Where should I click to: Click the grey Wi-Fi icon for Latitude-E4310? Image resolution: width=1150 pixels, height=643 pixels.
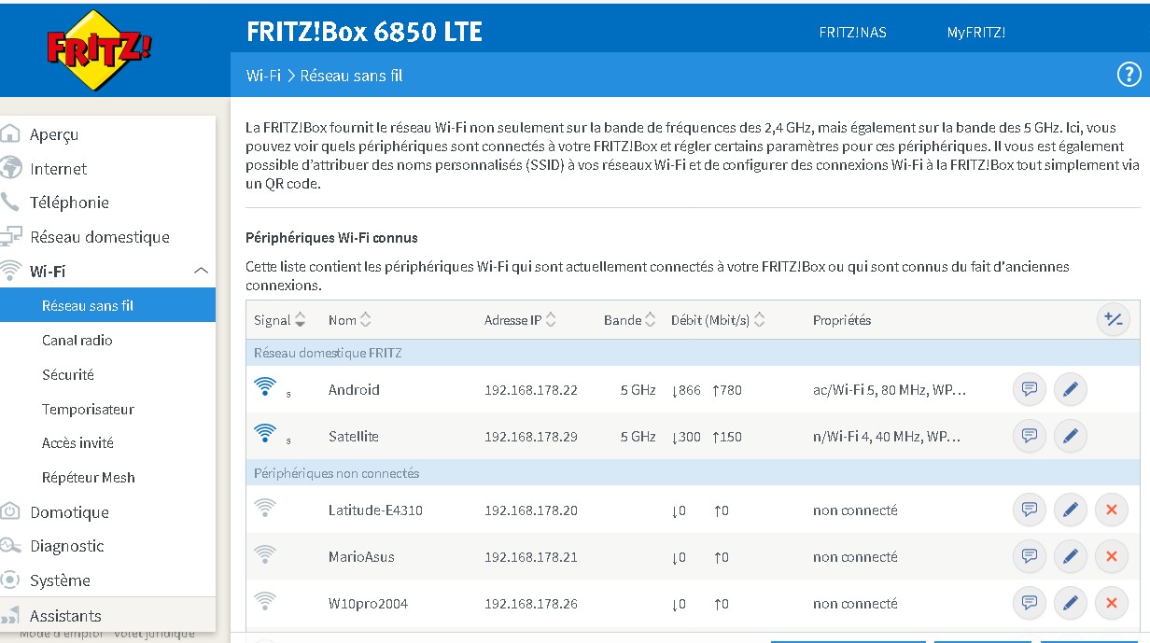coord(265,508)
